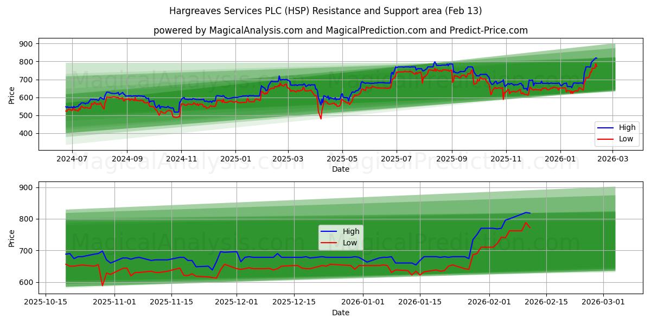Click the '600' price tick on lower chart
651x325 pixels.
(x=27, y=283)
